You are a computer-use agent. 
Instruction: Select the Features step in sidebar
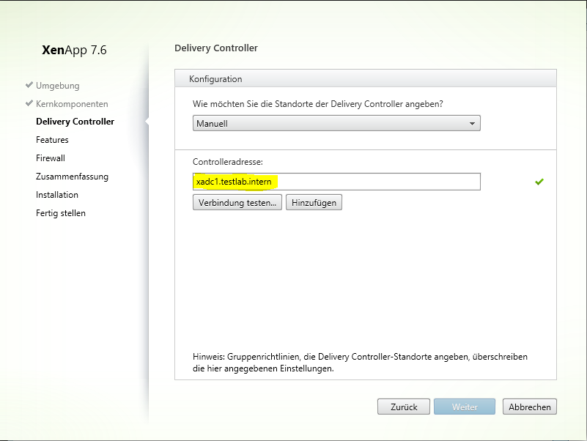click(x=52, y=140)
